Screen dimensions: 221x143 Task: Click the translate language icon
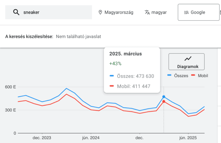coord(147,12)
